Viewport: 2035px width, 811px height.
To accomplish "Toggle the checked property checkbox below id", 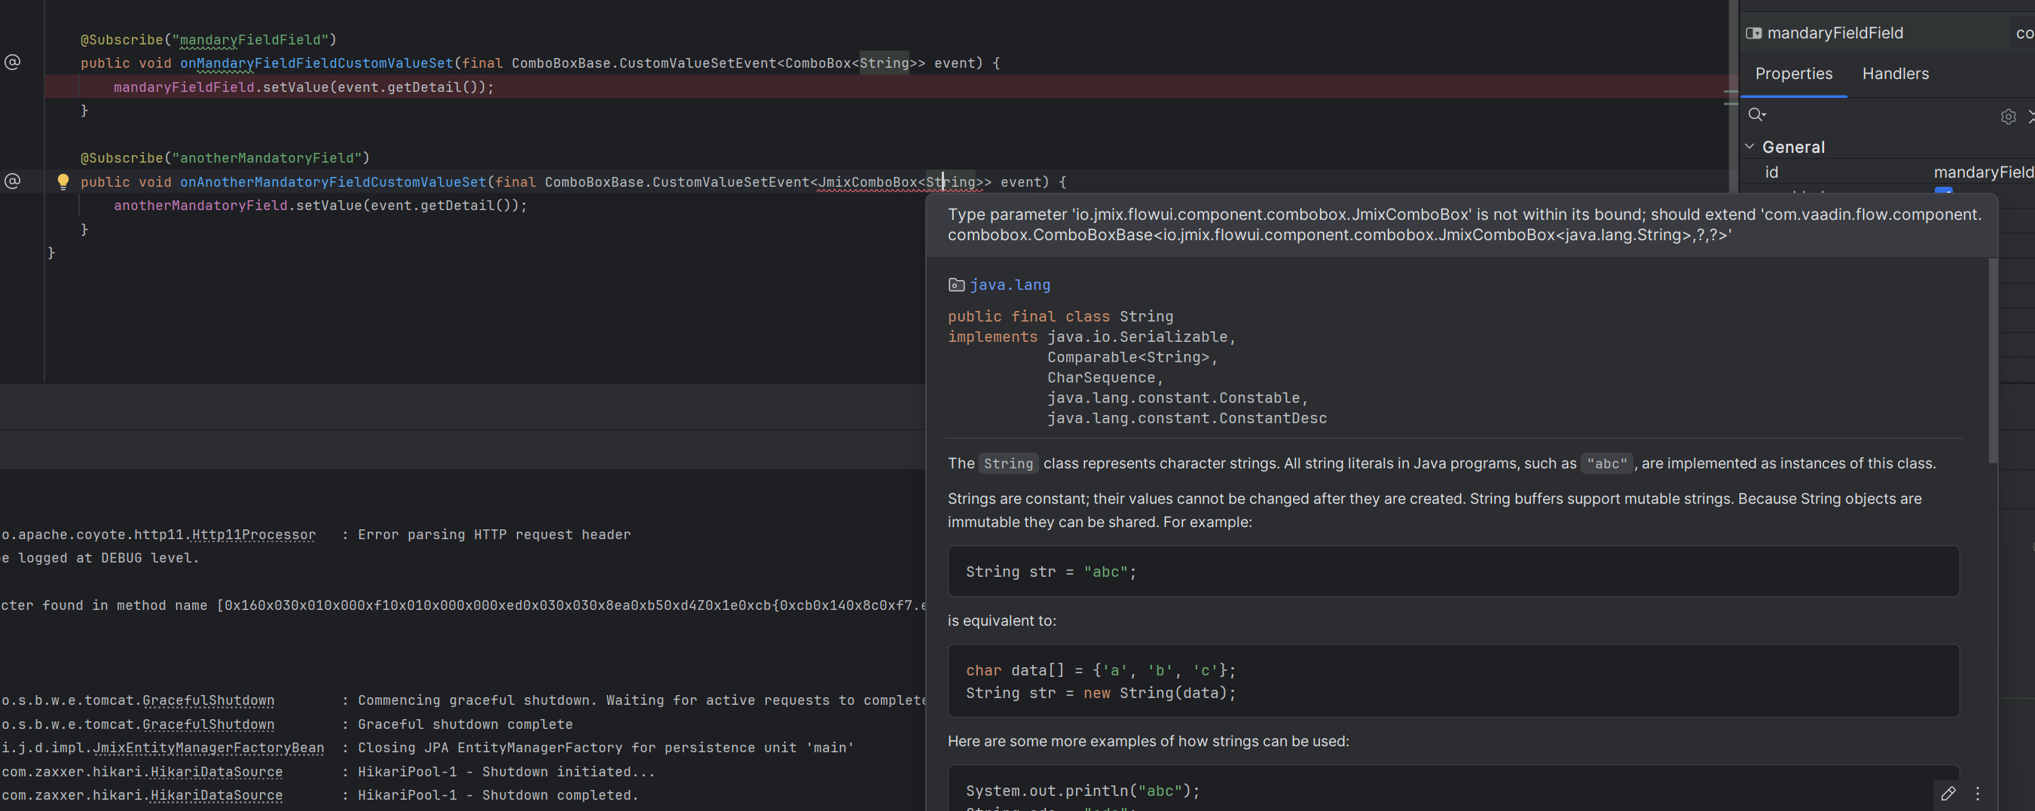I will point(1942,191).
